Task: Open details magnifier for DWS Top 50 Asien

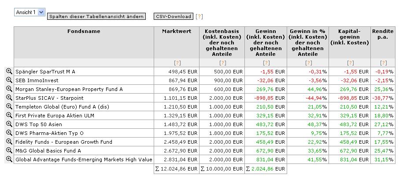Action: click(9, 124)
